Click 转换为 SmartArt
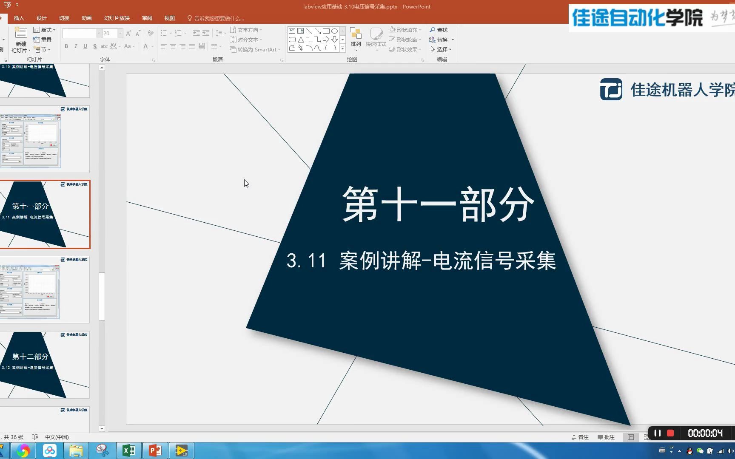735x459 pixels. (254, 49)
